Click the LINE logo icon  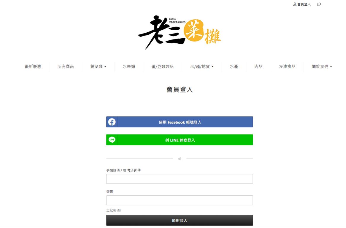(112, 140)
